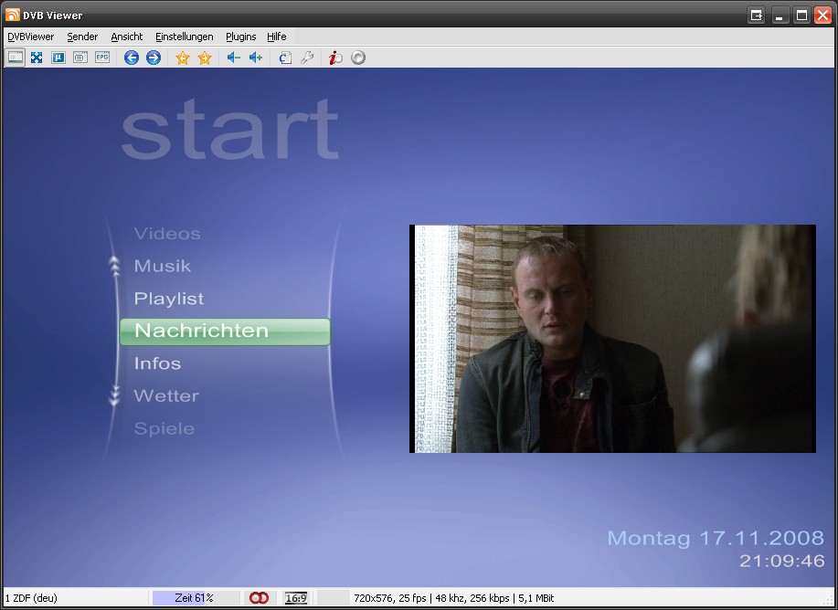Viewport: 838px width, 610px height.
Task: Open the Plugins menu
Action: pos(241,37)
